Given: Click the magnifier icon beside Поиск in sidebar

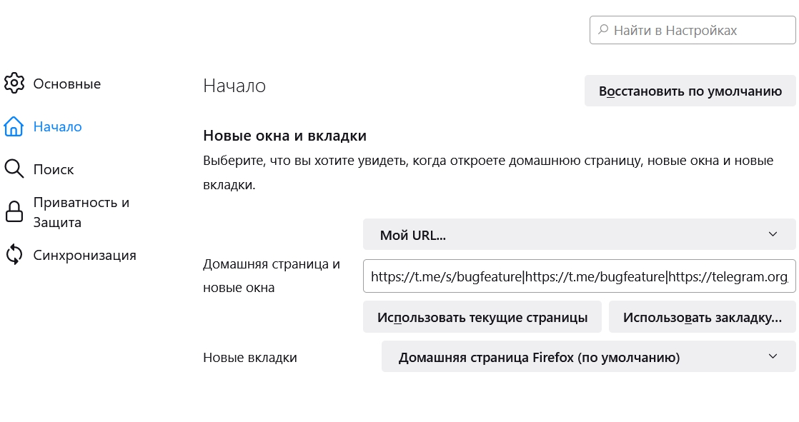Looking at the screenshot, I should click(x=14, y=169).
